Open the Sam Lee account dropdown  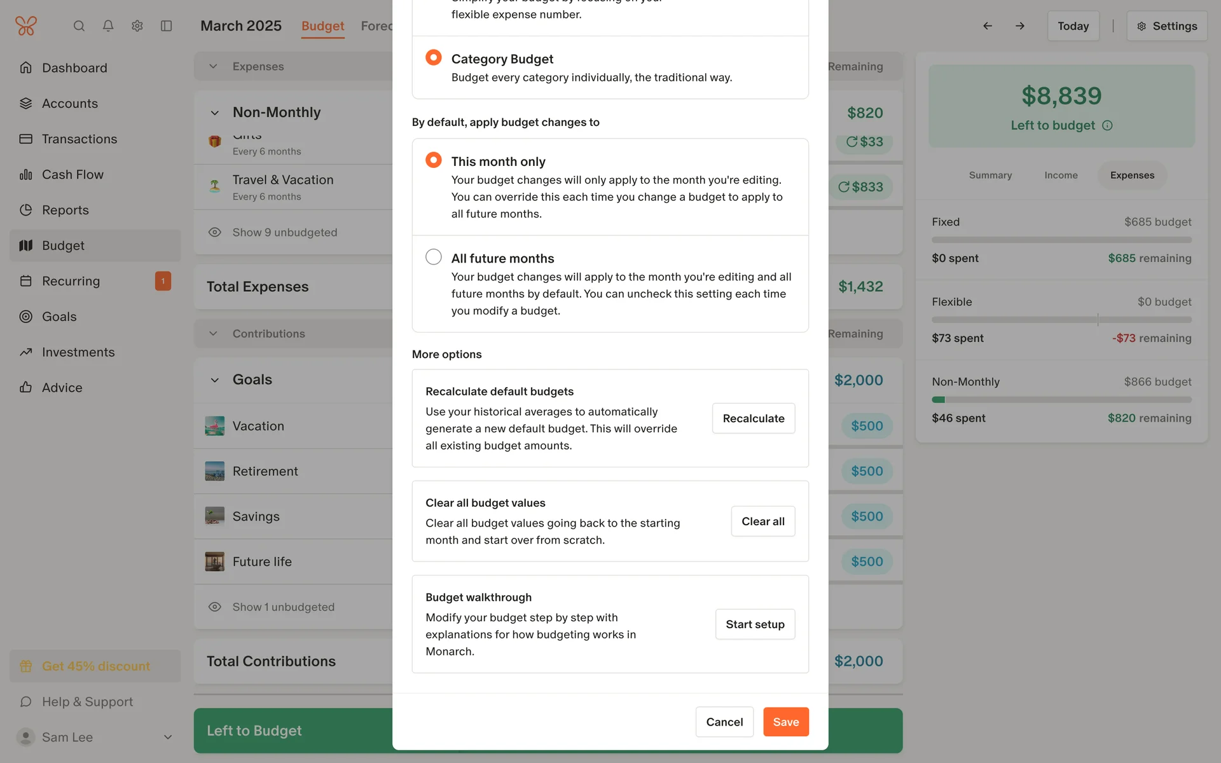pyautogui.click(x=168, y=737)
